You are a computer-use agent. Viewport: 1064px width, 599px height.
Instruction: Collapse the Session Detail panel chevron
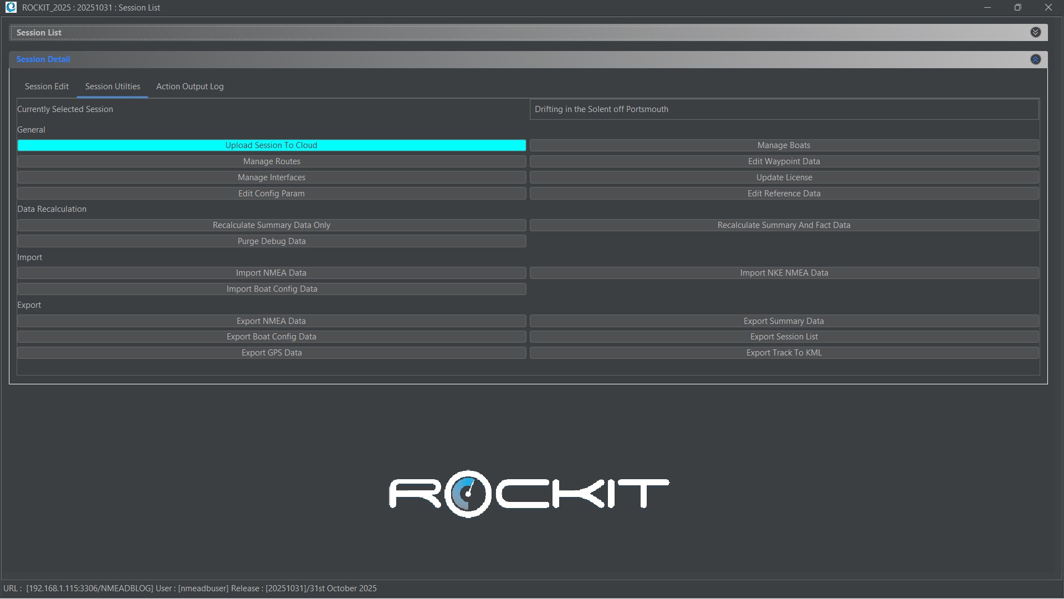tap(1035, 59)
